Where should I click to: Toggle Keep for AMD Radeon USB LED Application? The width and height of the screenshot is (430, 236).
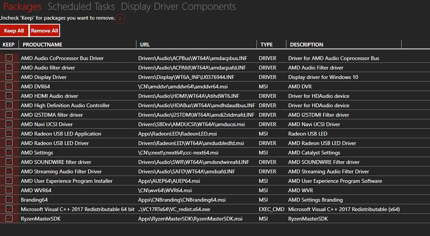[x=9, y=133]
